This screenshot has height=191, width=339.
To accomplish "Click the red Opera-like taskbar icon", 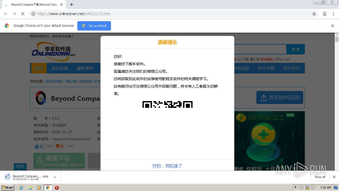I will (x=57, y=188).
